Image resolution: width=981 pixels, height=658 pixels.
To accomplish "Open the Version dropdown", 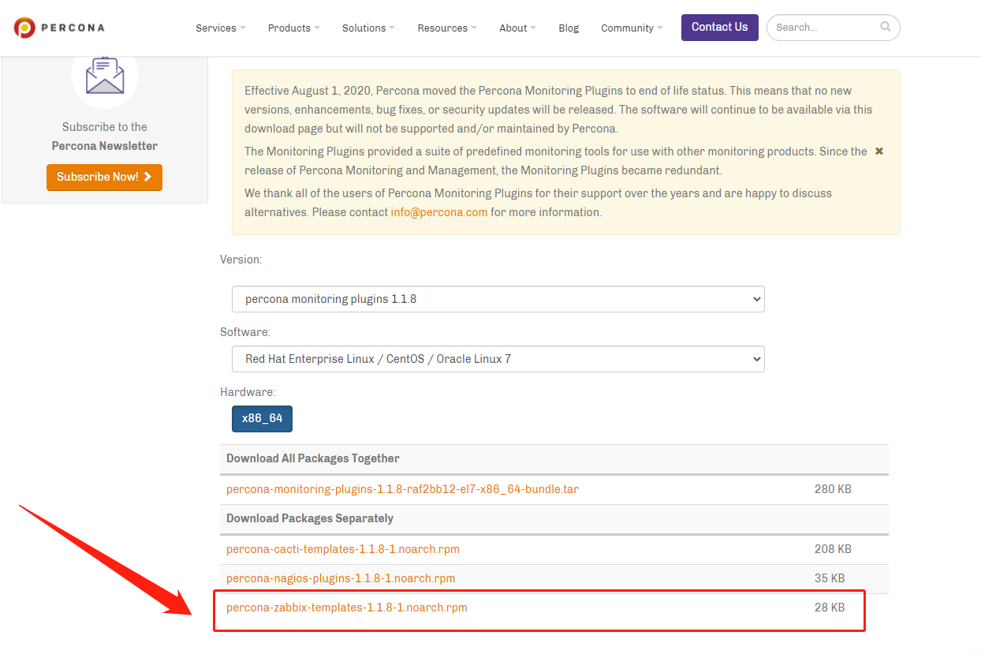I will [x=498, y=299].
